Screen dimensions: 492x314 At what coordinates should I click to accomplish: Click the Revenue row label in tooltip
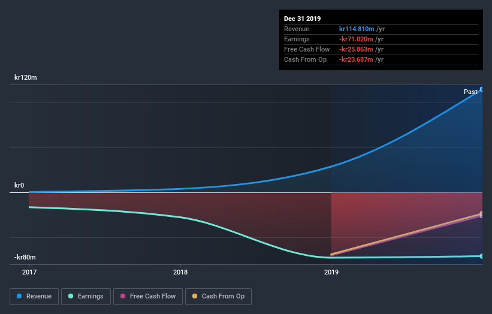[x=297, y=29]
